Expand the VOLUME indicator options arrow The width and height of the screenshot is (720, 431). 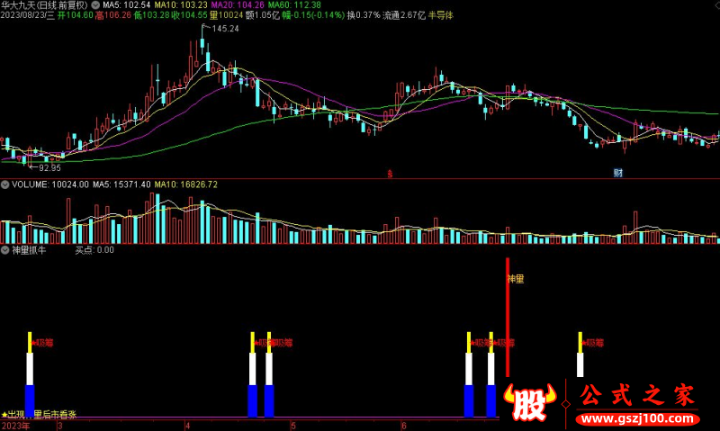pyautogui.click(x=5, y=184)
